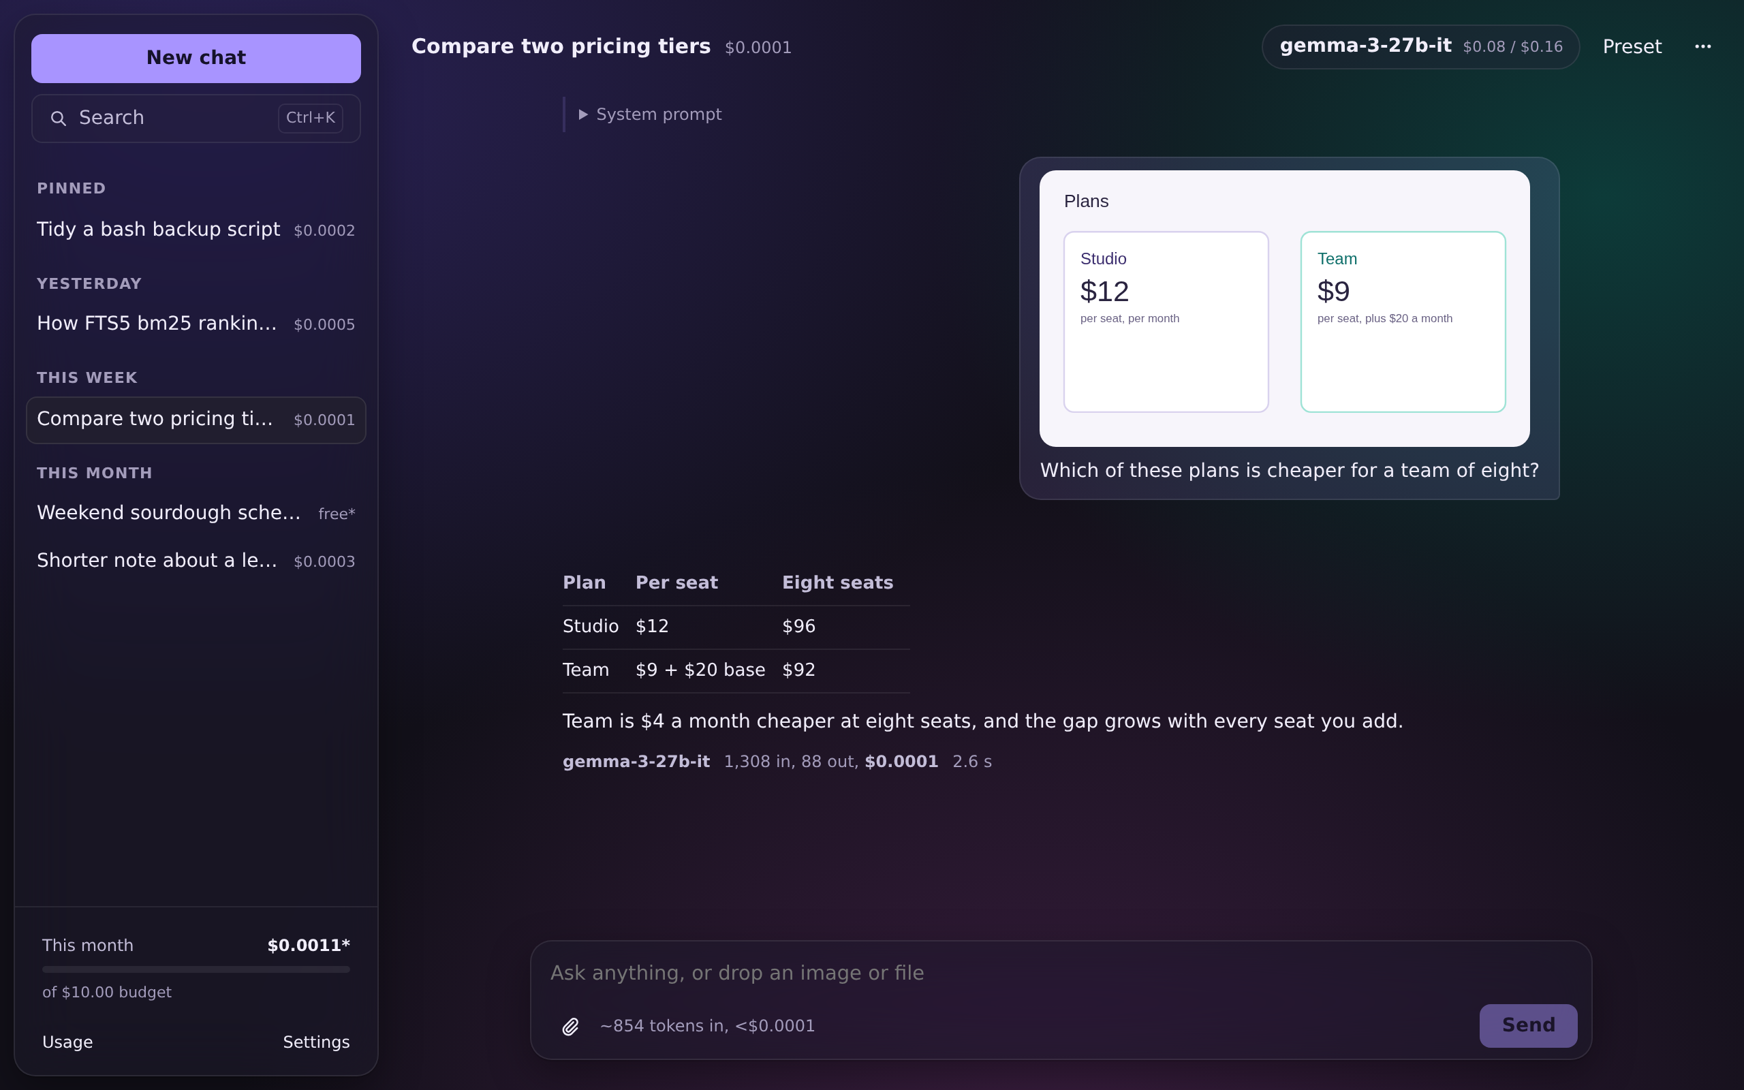
Task: Open the 'Shorter note about a le…' chat
Action: 196,561
